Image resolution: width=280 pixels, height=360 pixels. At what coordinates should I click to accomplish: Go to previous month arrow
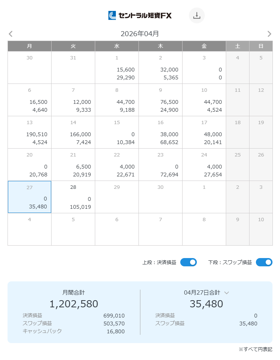(11, 34)
